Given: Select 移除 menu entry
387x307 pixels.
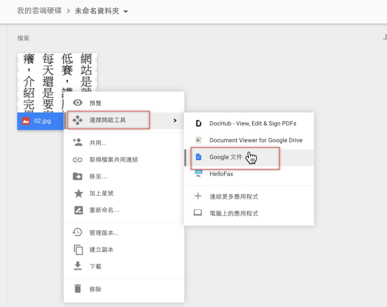Looking at the screenshot, I should coord(124,289).
